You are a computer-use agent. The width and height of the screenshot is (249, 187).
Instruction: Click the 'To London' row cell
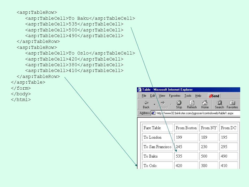point(157,137)
